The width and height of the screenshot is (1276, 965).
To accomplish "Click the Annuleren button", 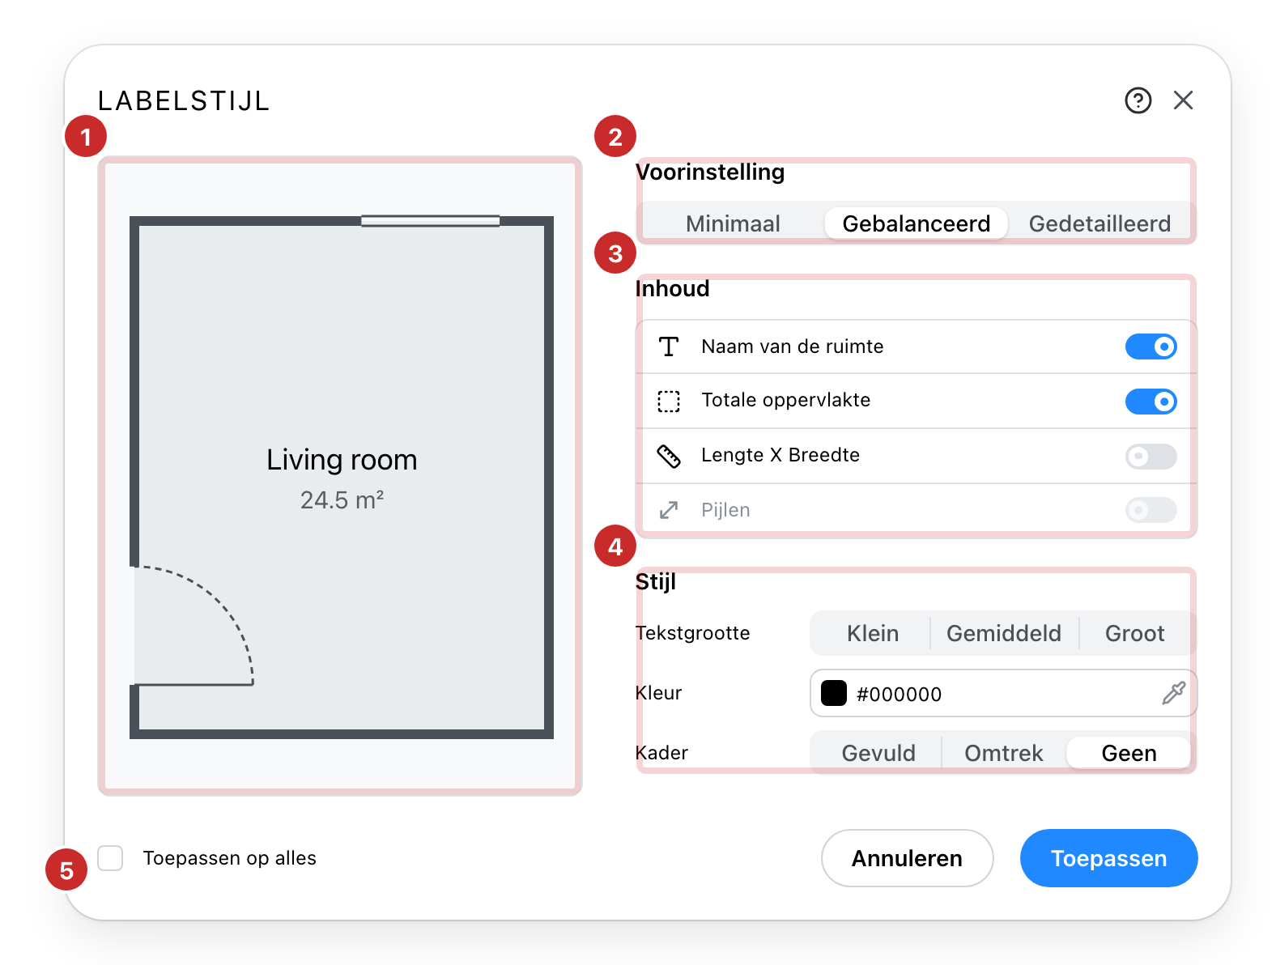I will click(x=907, y=858).
